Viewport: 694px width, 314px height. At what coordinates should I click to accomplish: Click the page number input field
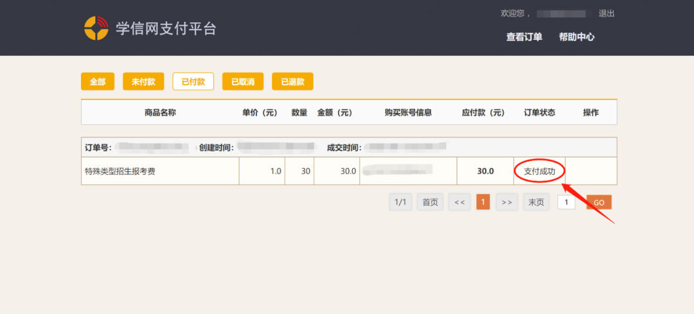point(566,202)
